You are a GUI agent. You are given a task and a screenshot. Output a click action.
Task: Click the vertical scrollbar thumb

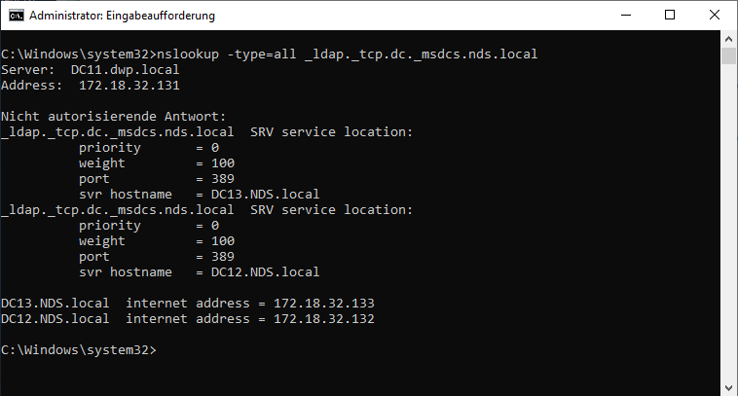click(x=728, y=54)
